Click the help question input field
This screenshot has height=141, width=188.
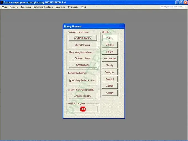pos(173,7)
